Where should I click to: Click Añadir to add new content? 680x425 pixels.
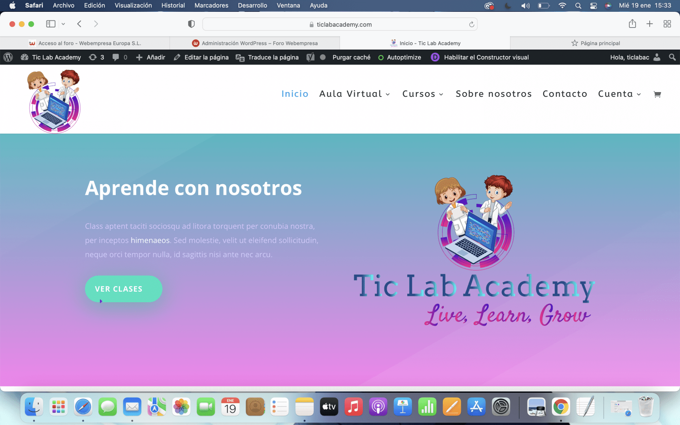150,57
